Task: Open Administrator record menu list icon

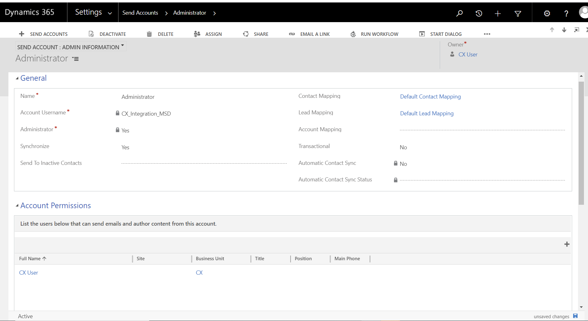Action: click(x=75, y=59)
